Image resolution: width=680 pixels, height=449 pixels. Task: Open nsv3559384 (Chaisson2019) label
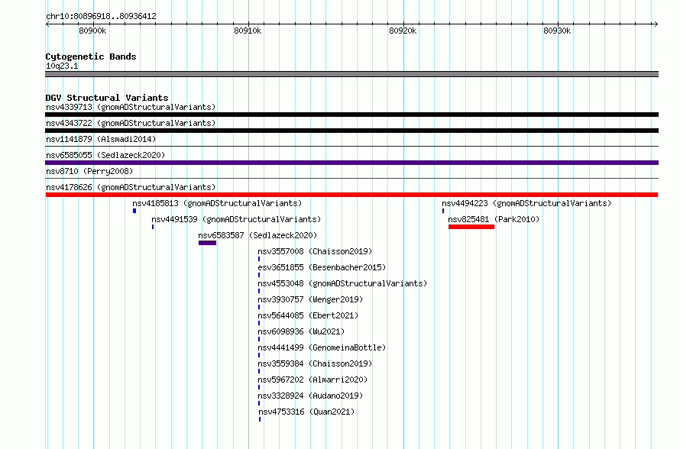pos(315,363)
